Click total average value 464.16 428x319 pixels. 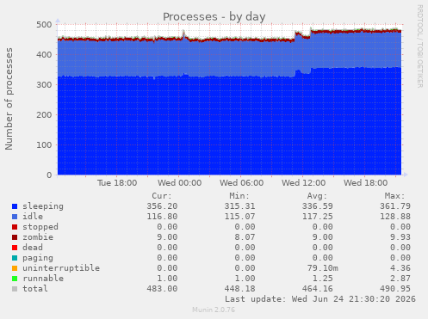click(x=318, y=289)
